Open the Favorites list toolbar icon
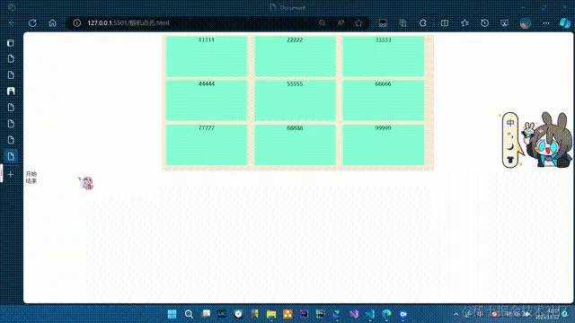The height and width of the screenshot is (323, 575). 464,23
